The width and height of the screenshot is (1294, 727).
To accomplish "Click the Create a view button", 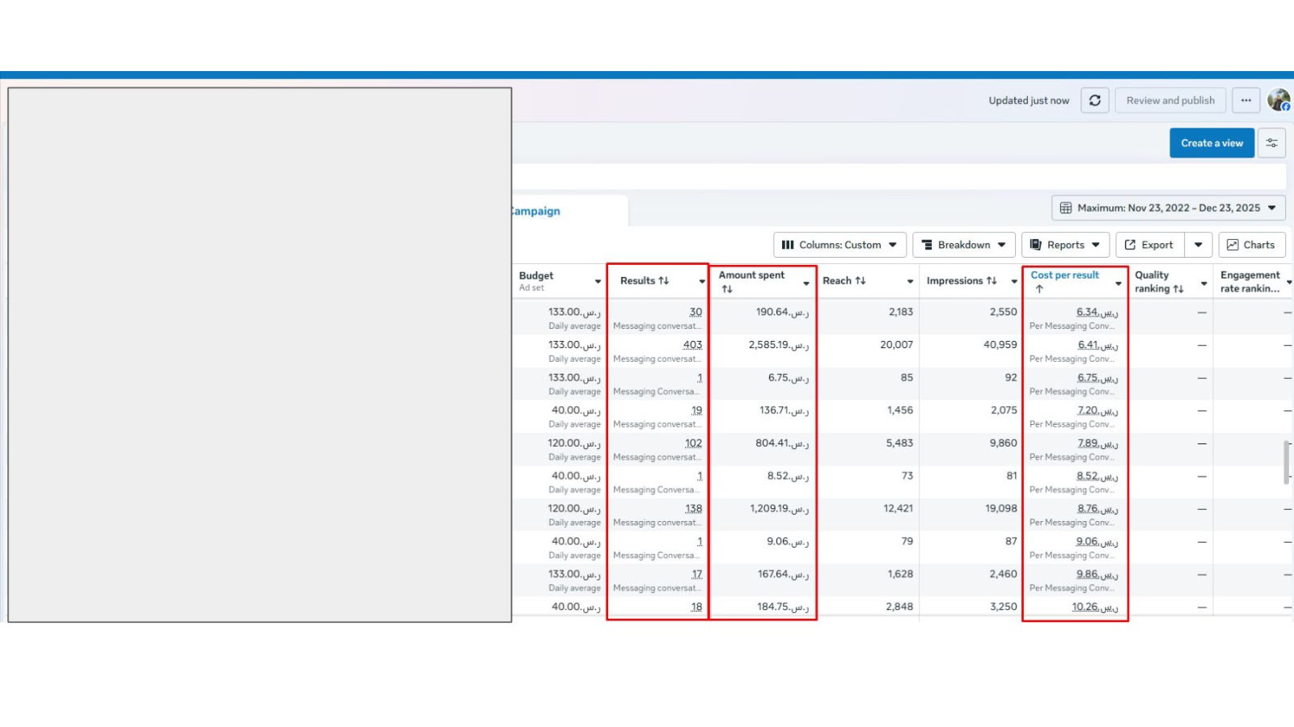I will click(x=1212, y=143).
